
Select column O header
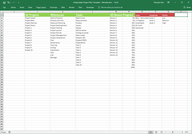(x=142, y=12)
